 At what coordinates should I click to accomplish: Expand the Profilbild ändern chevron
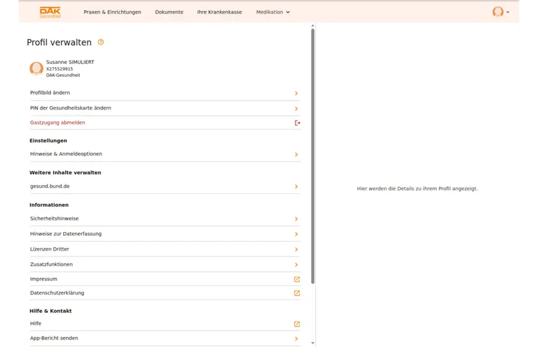[x=297, y=93]
